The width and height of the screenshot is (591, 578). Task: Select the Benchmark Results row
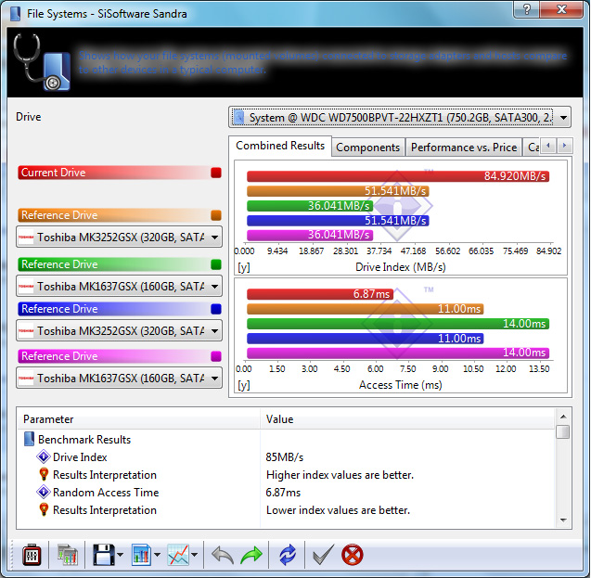pos(287,440)
